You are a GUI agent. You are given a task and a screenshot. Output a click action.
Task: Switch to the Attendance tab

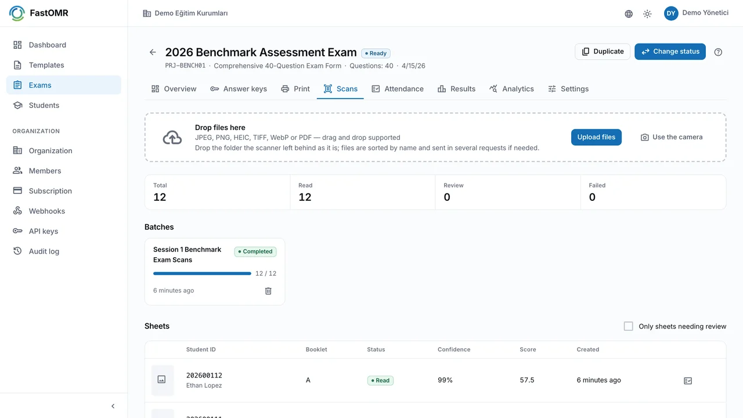398,89
